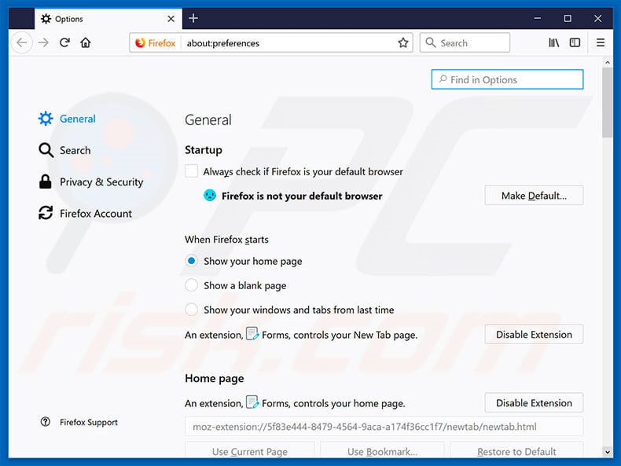The image size is (621, 466).
Task: Click the Home page section heading
Action: pyautogui.click(x=215, y=378)
